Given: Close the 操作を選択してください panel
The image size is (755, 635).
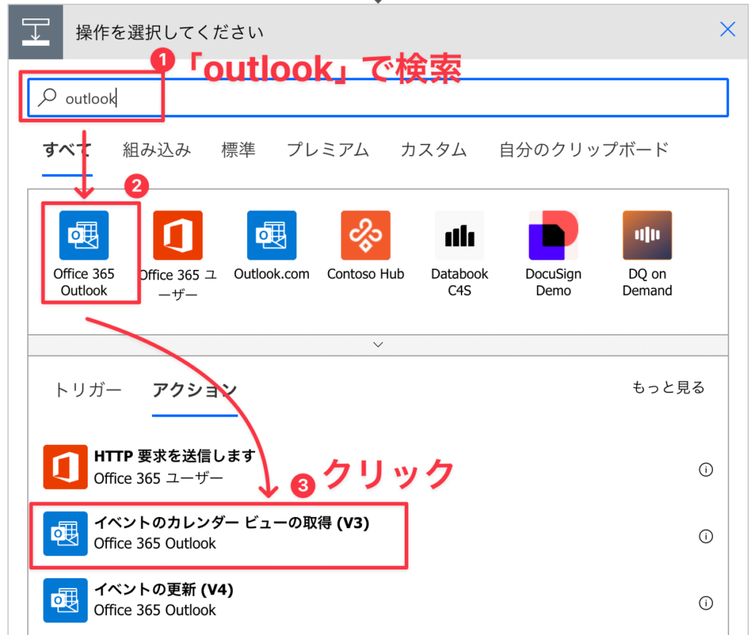Looking at the screenshot, I should pyautogui.click(x=727, y=30).
